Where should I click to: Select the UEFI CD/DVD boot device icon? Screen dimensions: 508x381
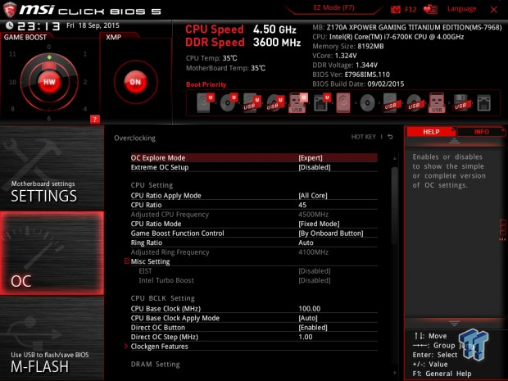point(229,102)
